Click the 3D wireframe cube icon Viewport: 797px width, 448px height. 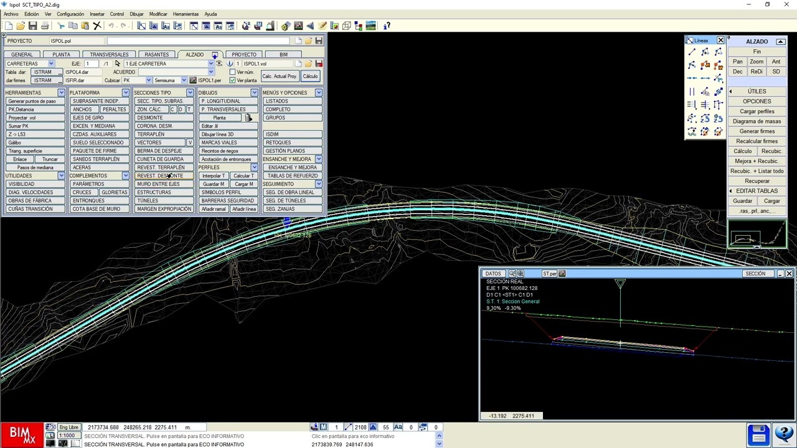point(346,26)
